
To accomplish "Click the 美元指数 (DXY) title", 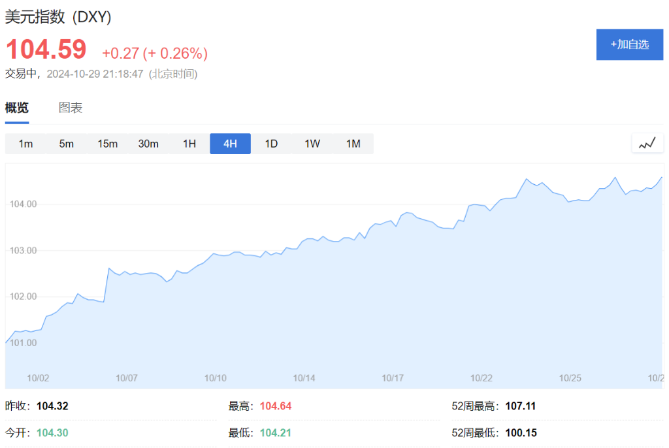I will coord(58,17).
